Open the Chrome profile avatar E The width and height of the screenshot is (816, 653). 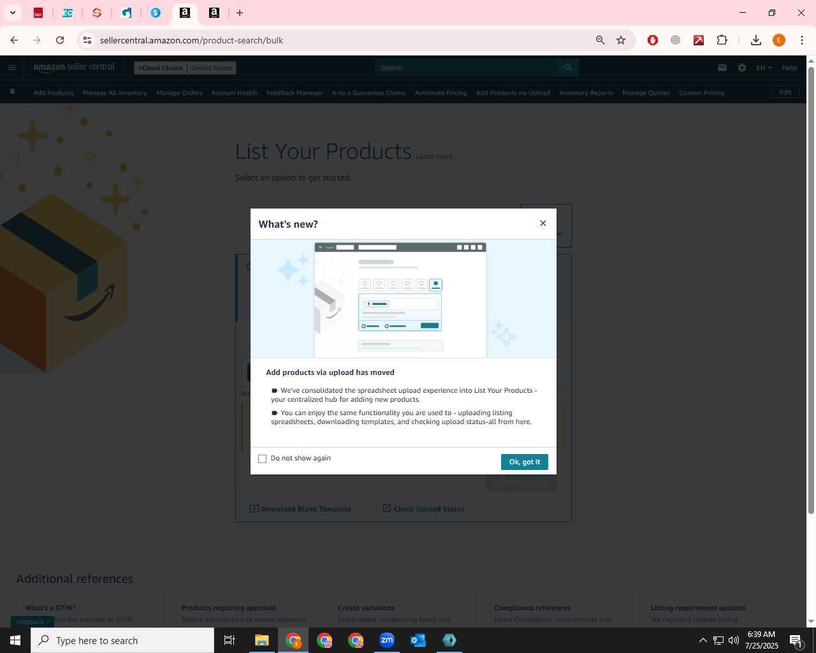click(x=779, y=40)
